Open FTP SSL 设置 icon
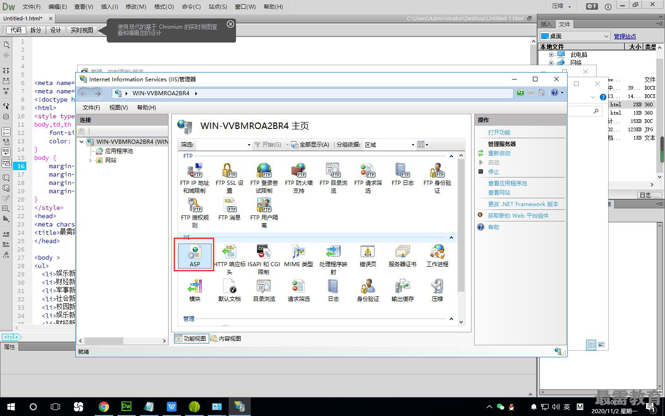665x416 pixels. coord(230,178)
